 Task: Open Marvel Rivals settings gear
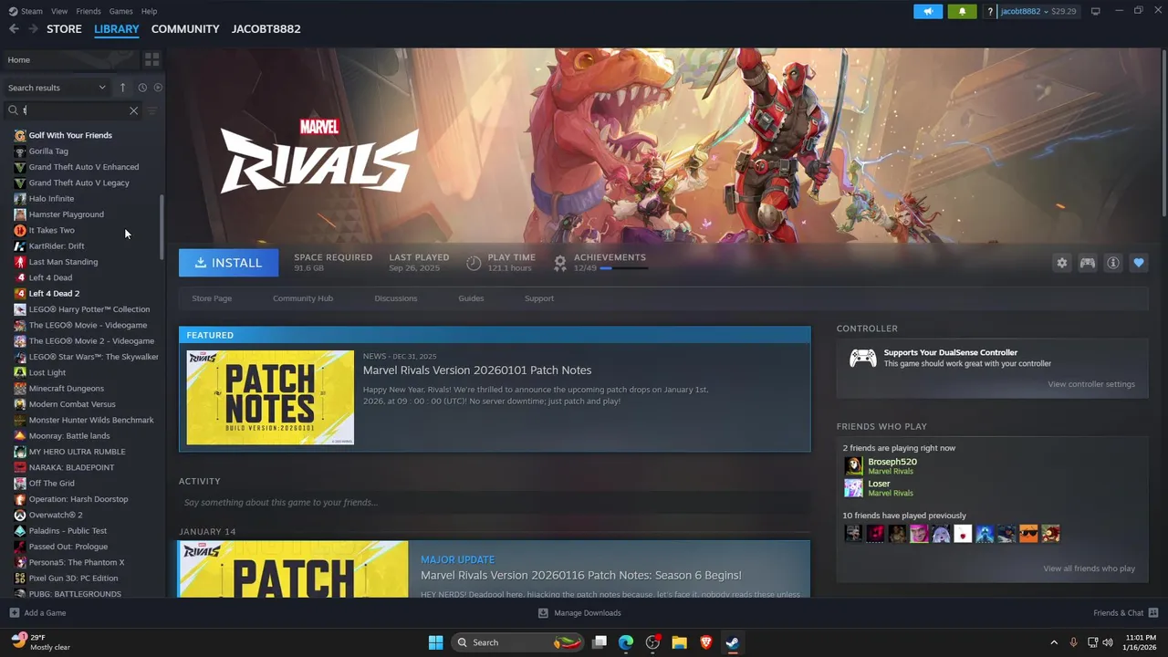pos(1062,263)
